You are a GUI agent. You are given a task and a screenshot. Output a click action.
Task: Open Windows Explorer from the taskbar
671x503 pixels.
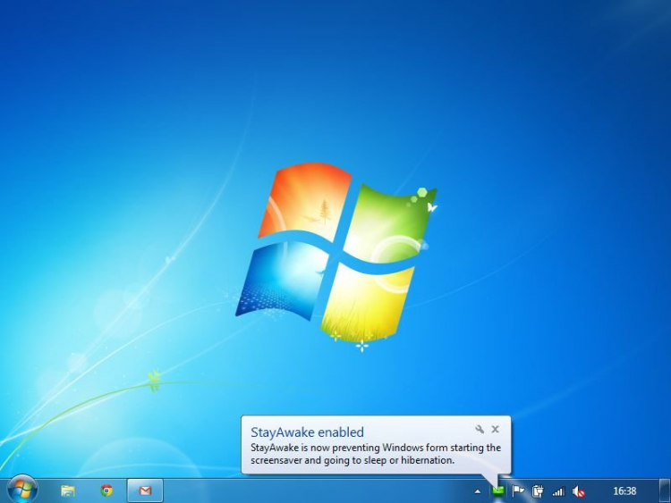tap(68, 490)
